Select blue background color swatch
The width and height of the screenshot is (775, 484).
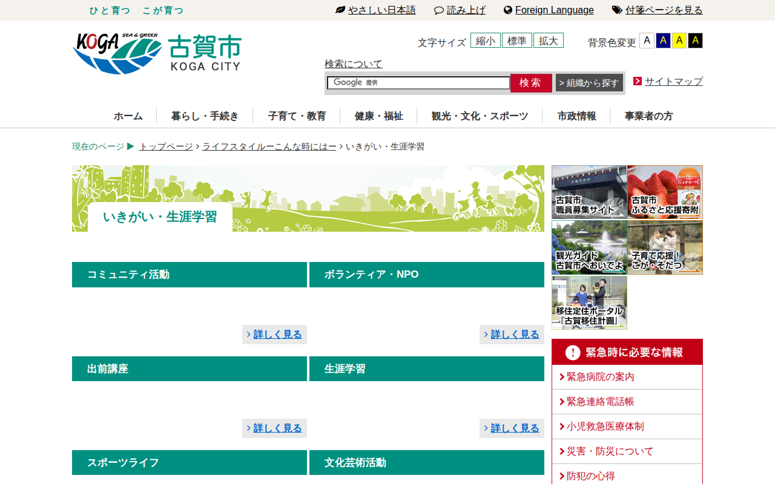click(663, 41)
